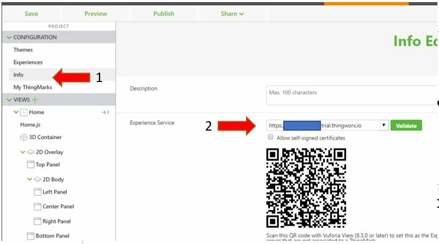This screenshot has width=439, height=244.
Task: Select Left Panel in tree
Action: tap(55, 192)
